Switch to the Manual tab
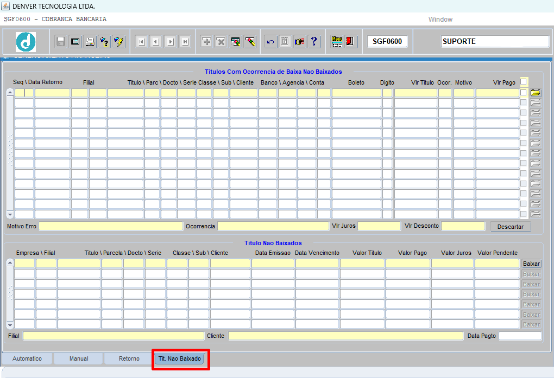This screenshot has width=554, height=378. tap(79, 358)
